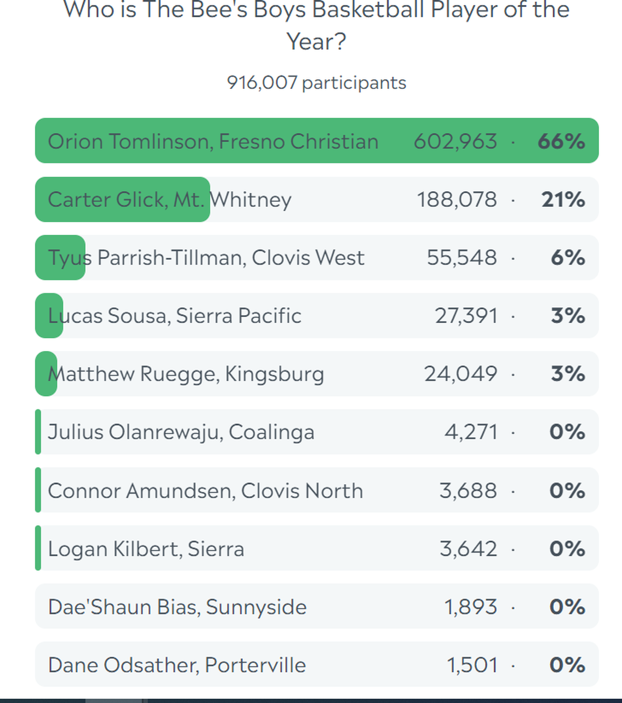
Task: Select Dane Odsather, Porterville poll option
Action: pyautogui.click(x=177, y=665)
